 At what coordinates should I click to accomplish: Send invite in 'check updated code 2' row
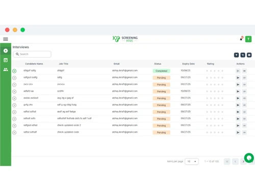coord(238,126)
